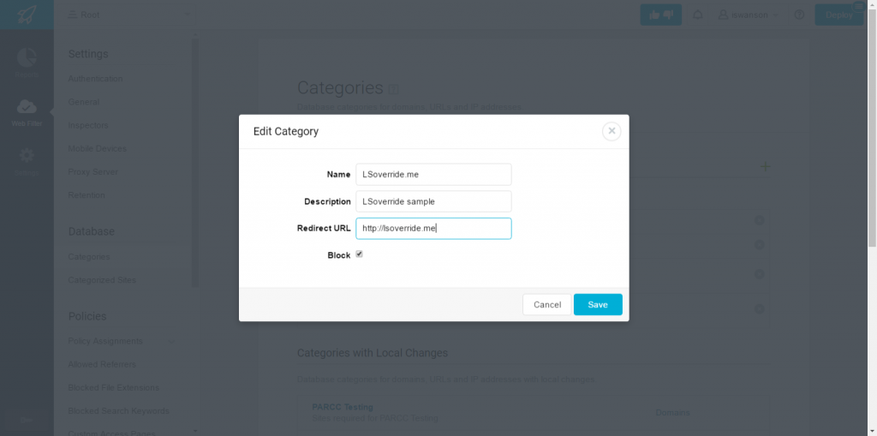The image size is (877, 436).
Task: Open the Settings gear icon in sidebar
Action: coord(27,155)
